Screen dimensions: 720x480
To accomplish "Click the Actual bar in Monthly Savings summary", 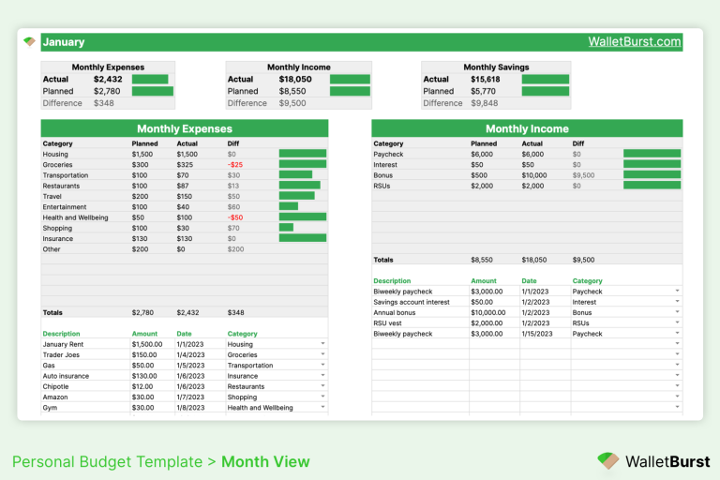I will [x=545, y=79].
